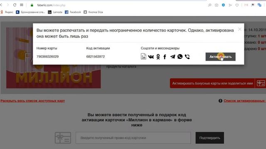The height and width of the screenshot is (149, 266).
Task: Select activation code 6821563972
Action: click(96, 57)
